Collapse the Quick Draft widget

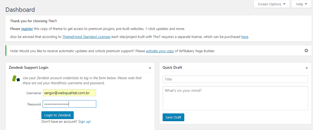pyautogui.click(x=307, y=68)
